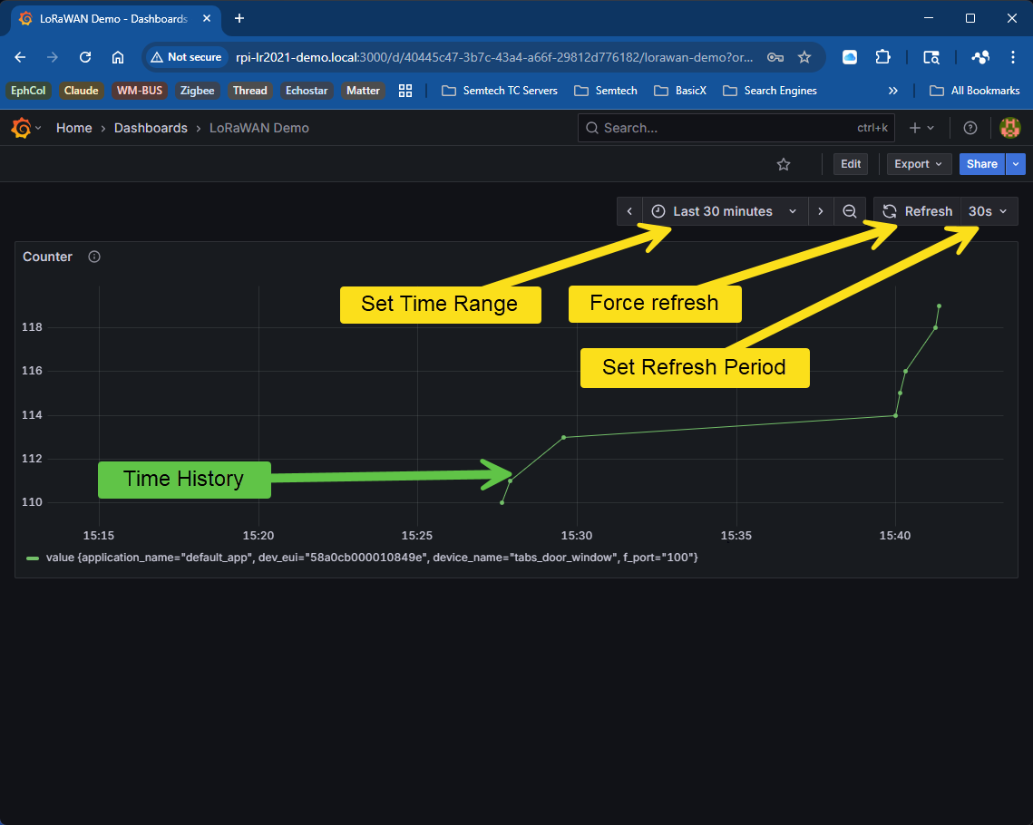Click the last data point on graph
The width and height of the screenshot is (1033, 825).
939,306
